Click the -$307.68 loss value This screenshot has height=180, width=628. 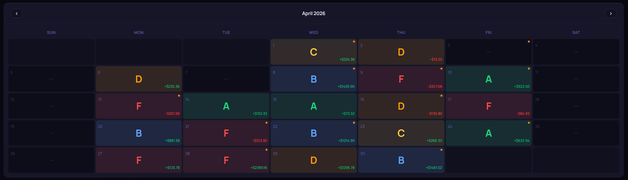[435, 87]
